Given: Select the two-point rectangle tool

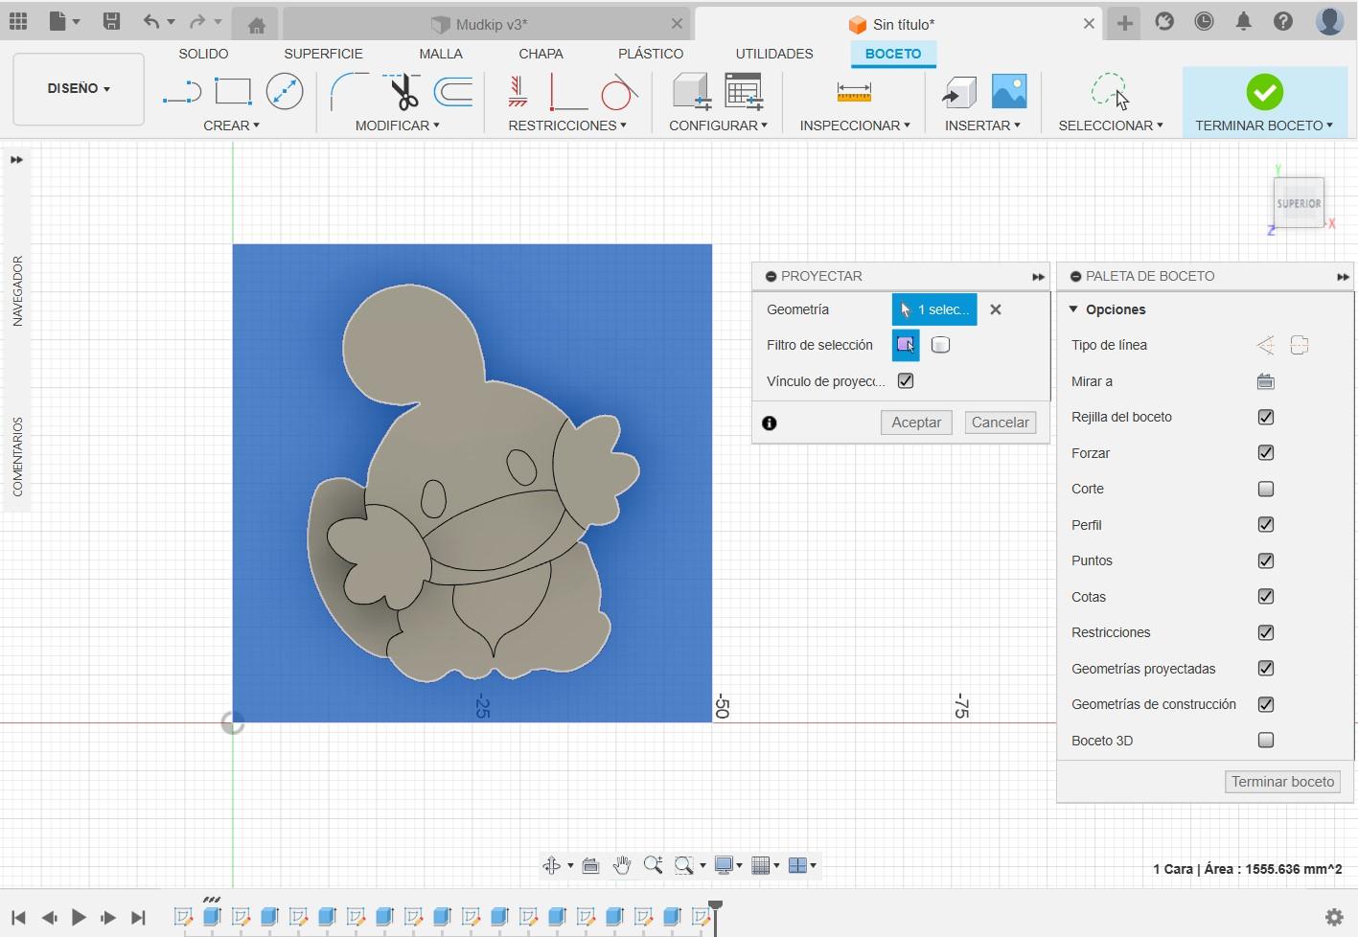Looking at the screenshot, I should tap(233, 93).
